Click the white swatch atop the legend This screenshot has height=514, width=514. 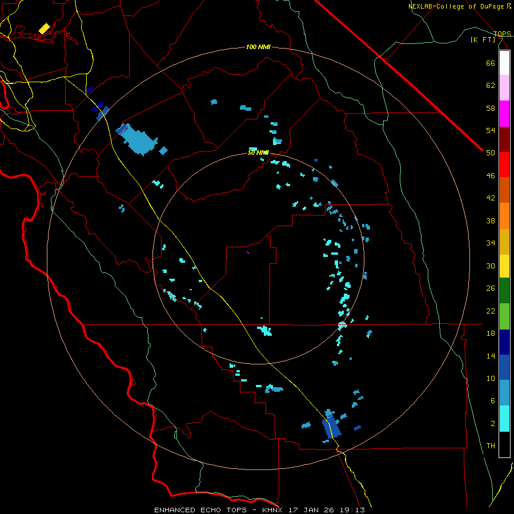(504, 63)
